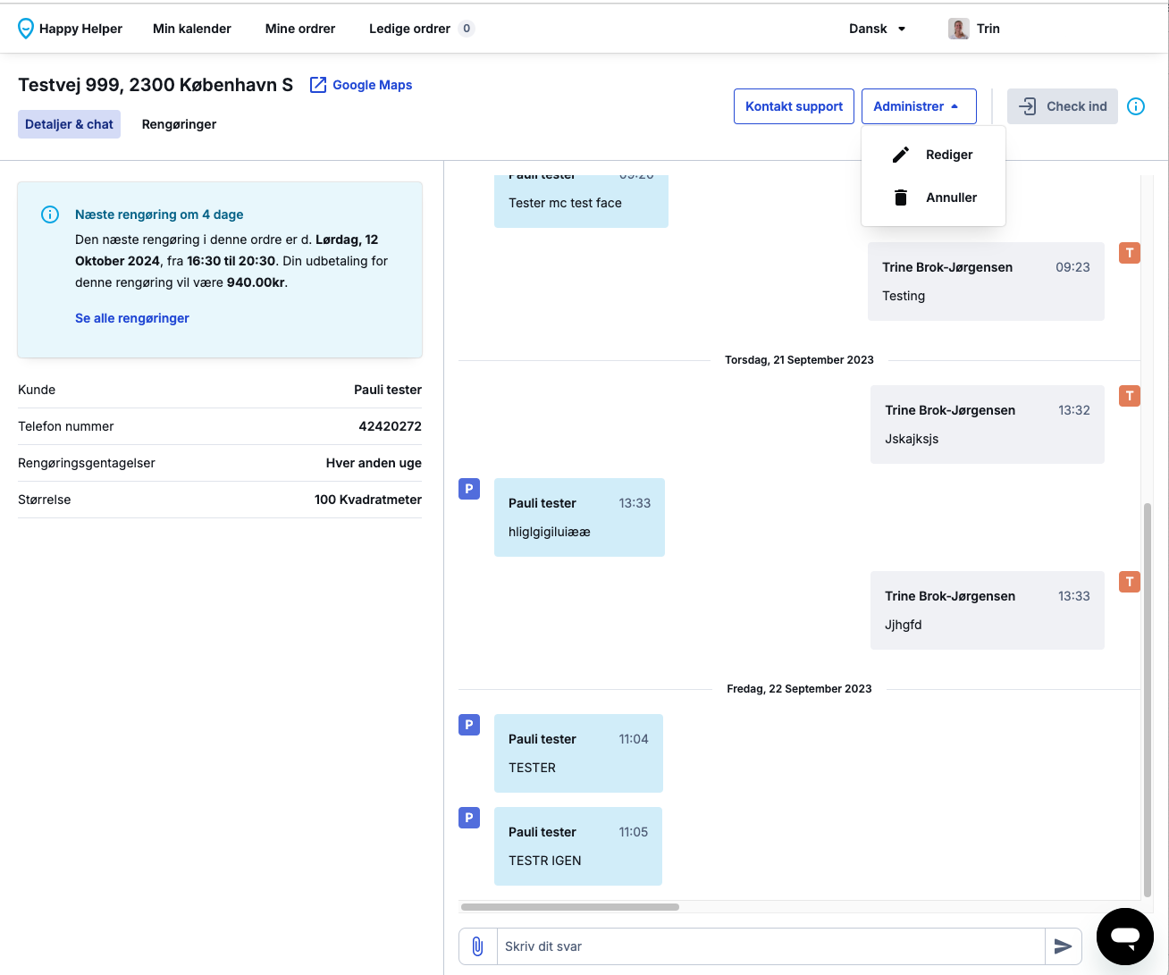Click the vertical chat scrollbar
The height and width of the screenshot is (975, 1169).
[x=1148, y=699]
